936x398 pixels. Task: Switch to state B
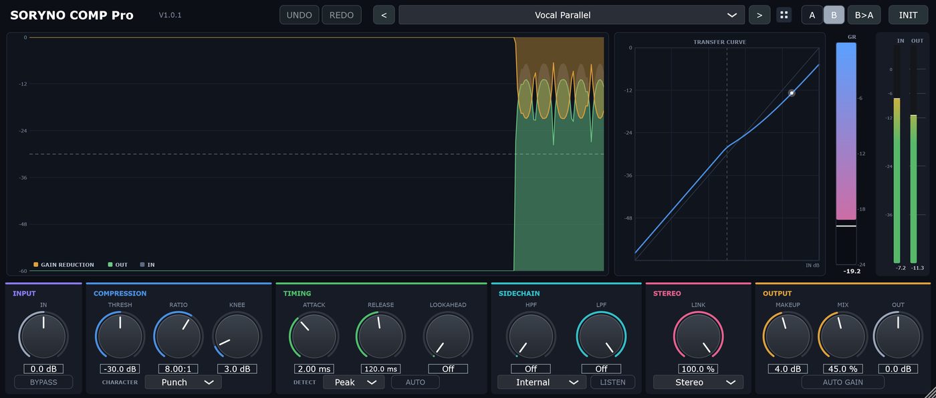[x=834, y=15]
